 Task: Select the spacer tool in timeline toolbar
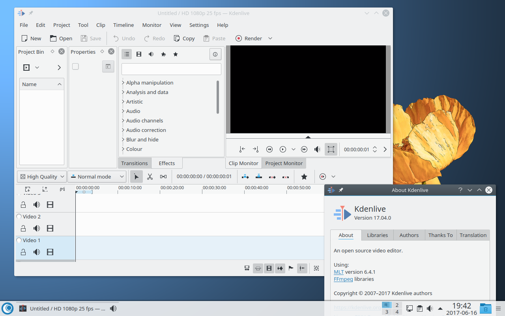[x=163, y=177]
